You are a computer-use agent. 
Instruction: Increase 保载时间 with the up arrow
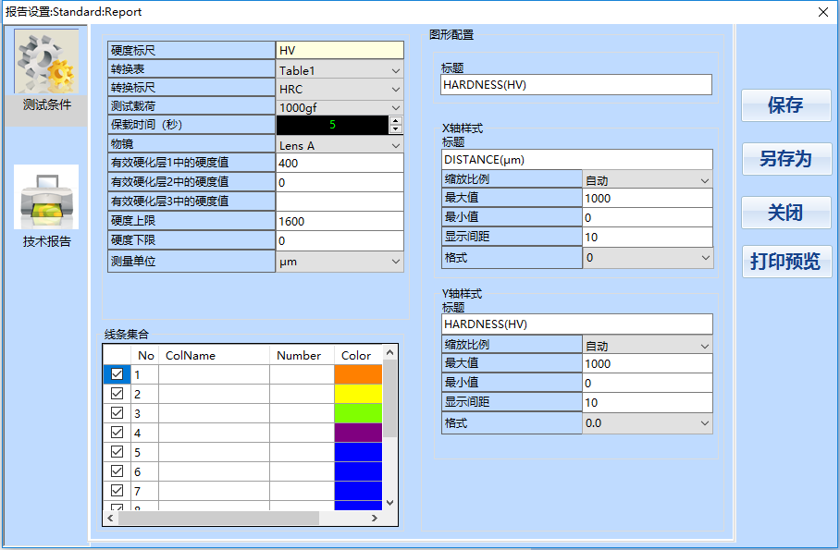click(396, 121)
